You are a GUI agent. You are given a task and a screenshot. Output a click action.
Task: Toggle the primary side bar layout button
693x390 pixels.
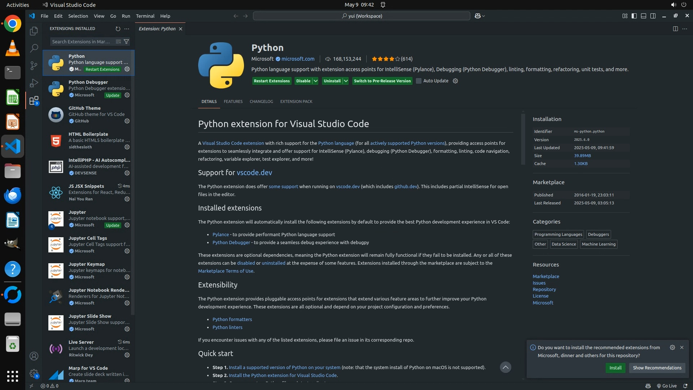[634, 16]
